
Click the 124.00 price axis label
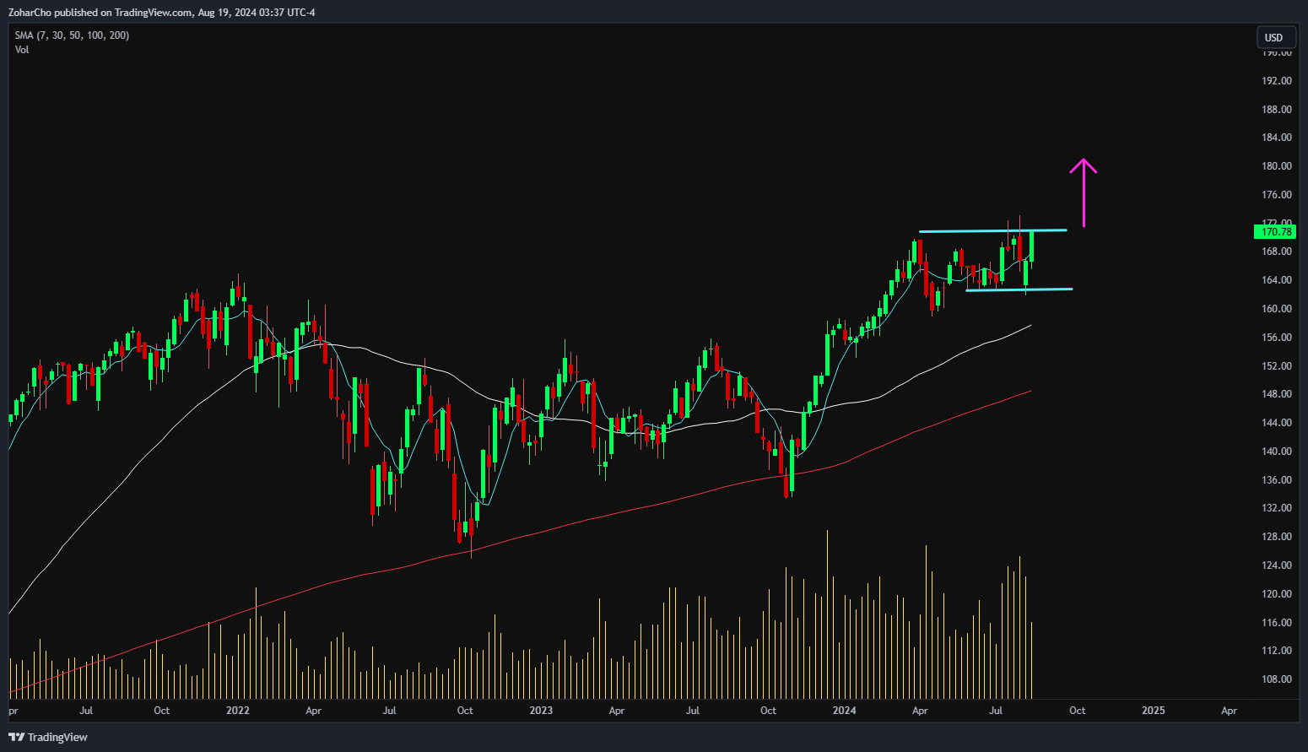coord(1276,565)
